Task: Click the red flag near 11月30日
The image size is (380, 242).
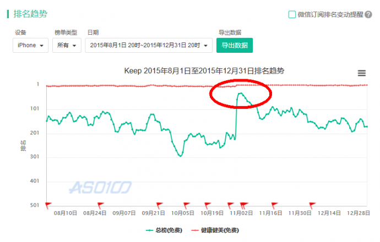Action: [x=312, y=206]
